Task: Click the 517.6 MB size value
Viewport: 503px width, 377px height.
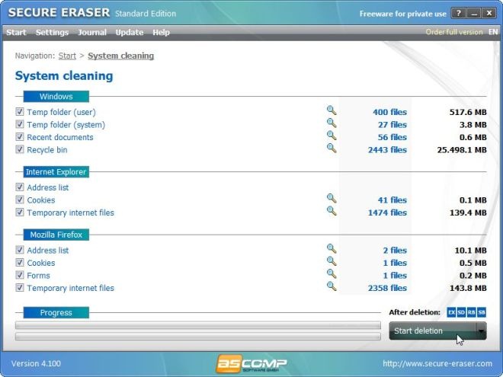Action: (x=468, y=112)
